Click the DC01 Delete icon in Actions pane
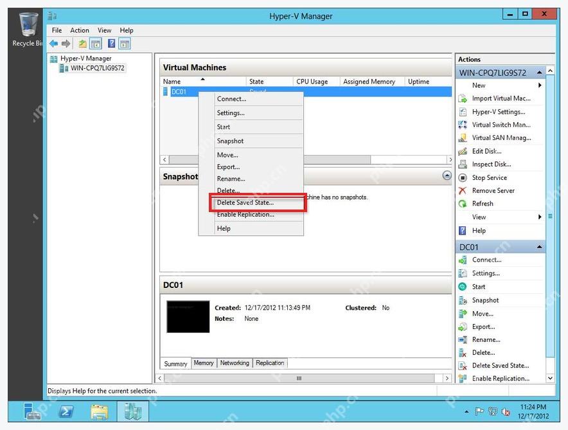Viewport: 568px width, 430px height. click(463, 352)
